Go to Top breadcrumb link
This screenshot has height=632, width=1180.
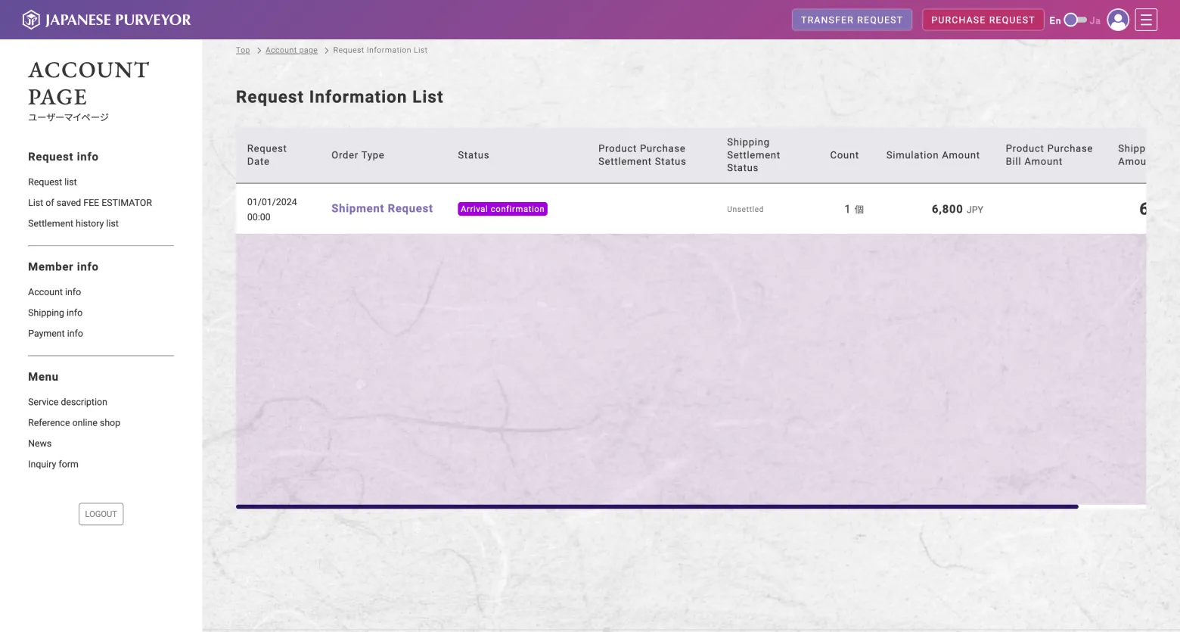pos(243,51)
